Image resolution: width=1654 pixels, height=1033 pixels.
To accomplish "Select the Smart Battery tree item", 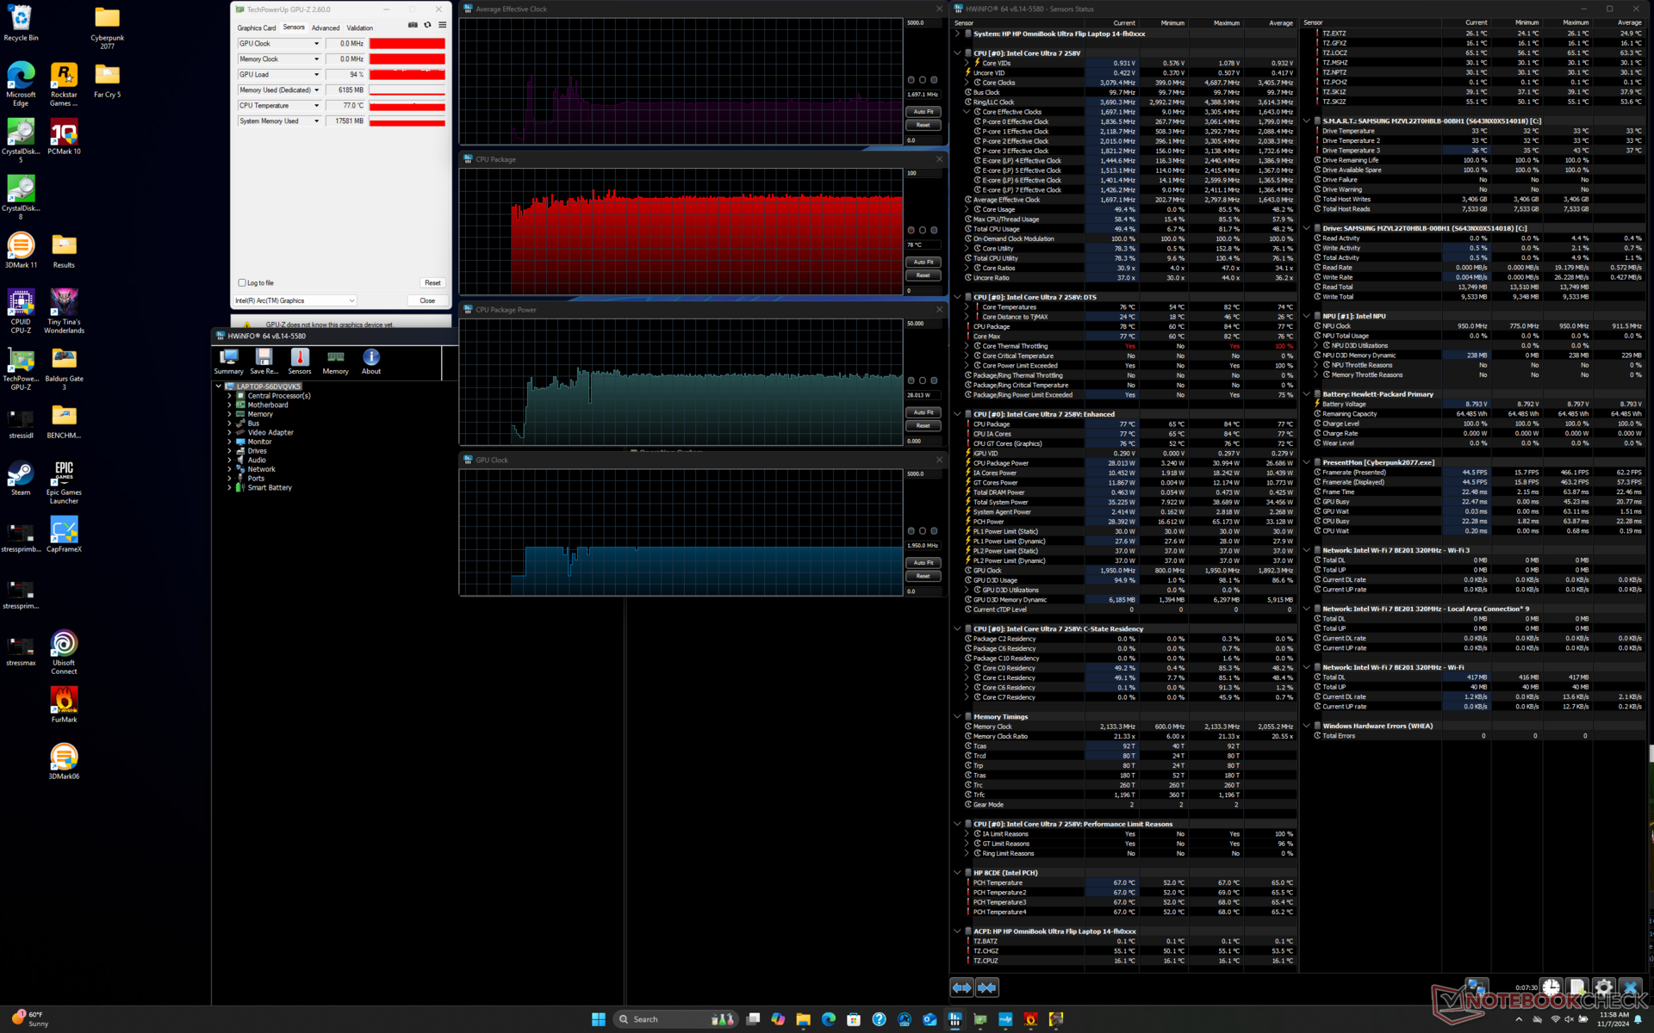I will pos(270,488).
